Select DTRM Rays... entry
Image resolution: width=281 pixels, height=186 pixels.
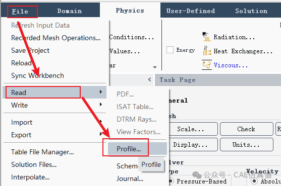136,119
